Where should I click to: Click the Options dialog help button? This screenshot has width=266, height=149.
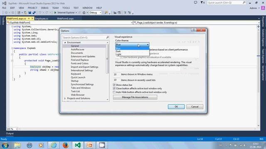(x=194, y=30)
